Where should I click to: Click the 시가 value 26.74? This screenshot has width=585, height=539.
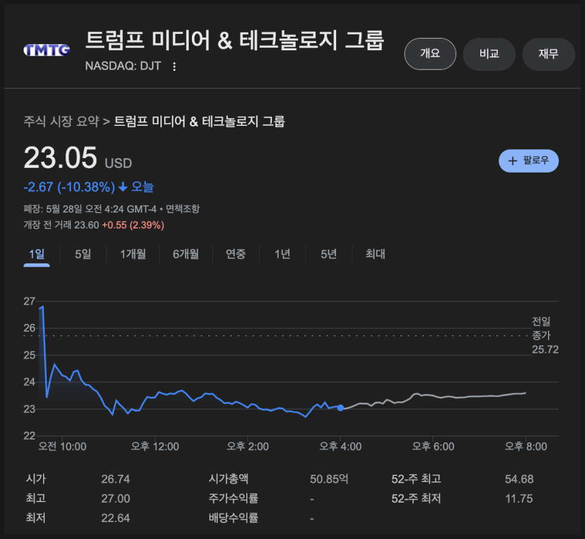coord(116,479)
